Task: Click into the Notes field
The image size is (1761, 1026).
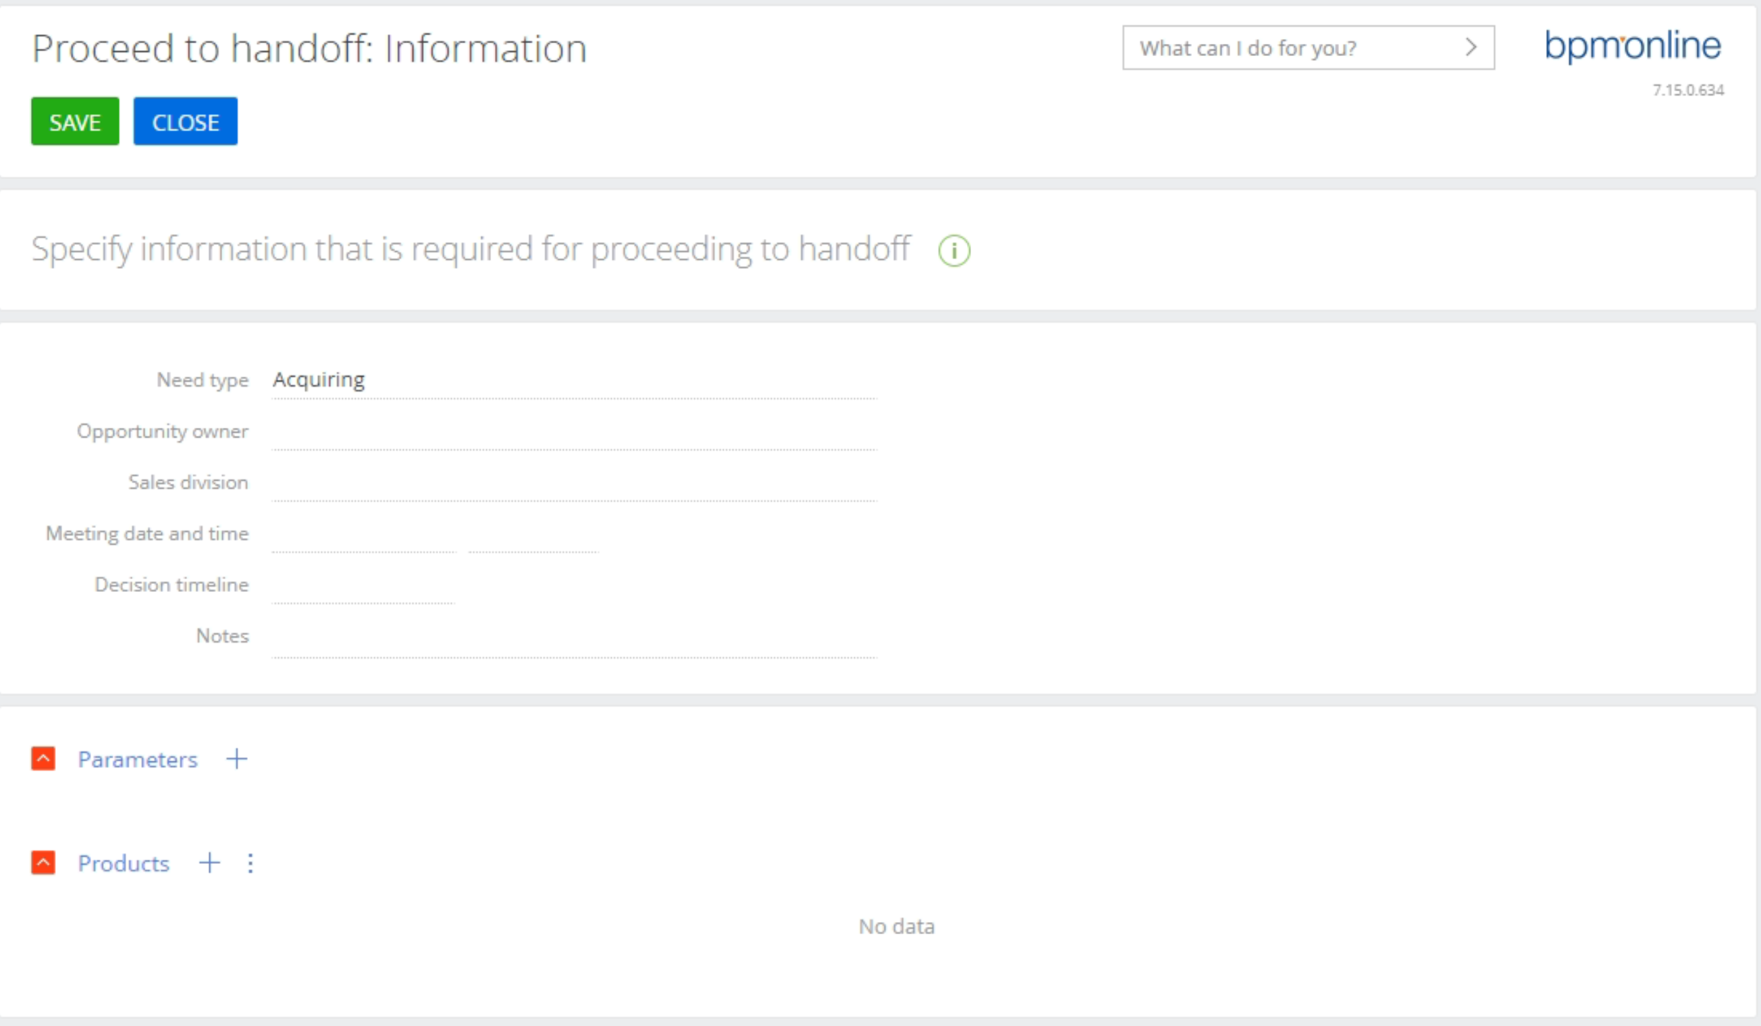Action: (x=574, y=639)
